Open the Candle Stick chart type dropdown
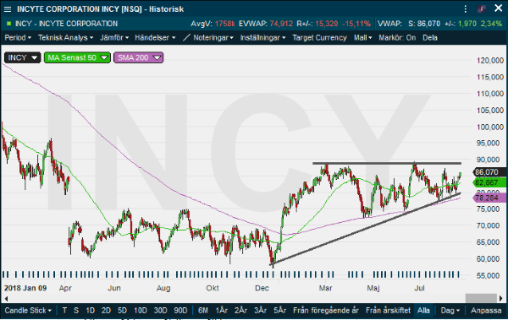The height and width of the screenshot is (320, 508). 28,311
